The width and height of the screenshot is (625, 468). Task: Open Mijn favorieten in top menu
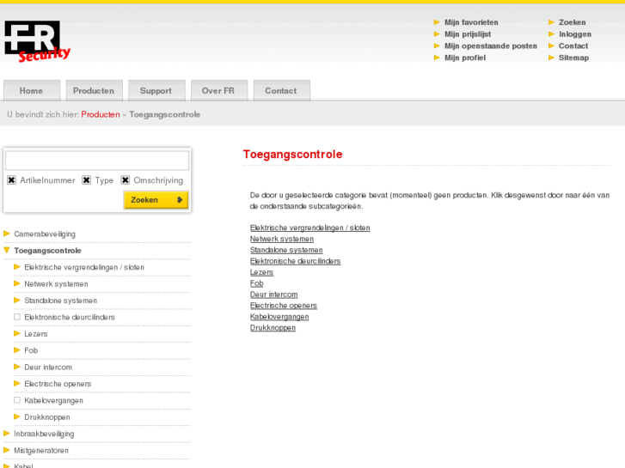471,22
